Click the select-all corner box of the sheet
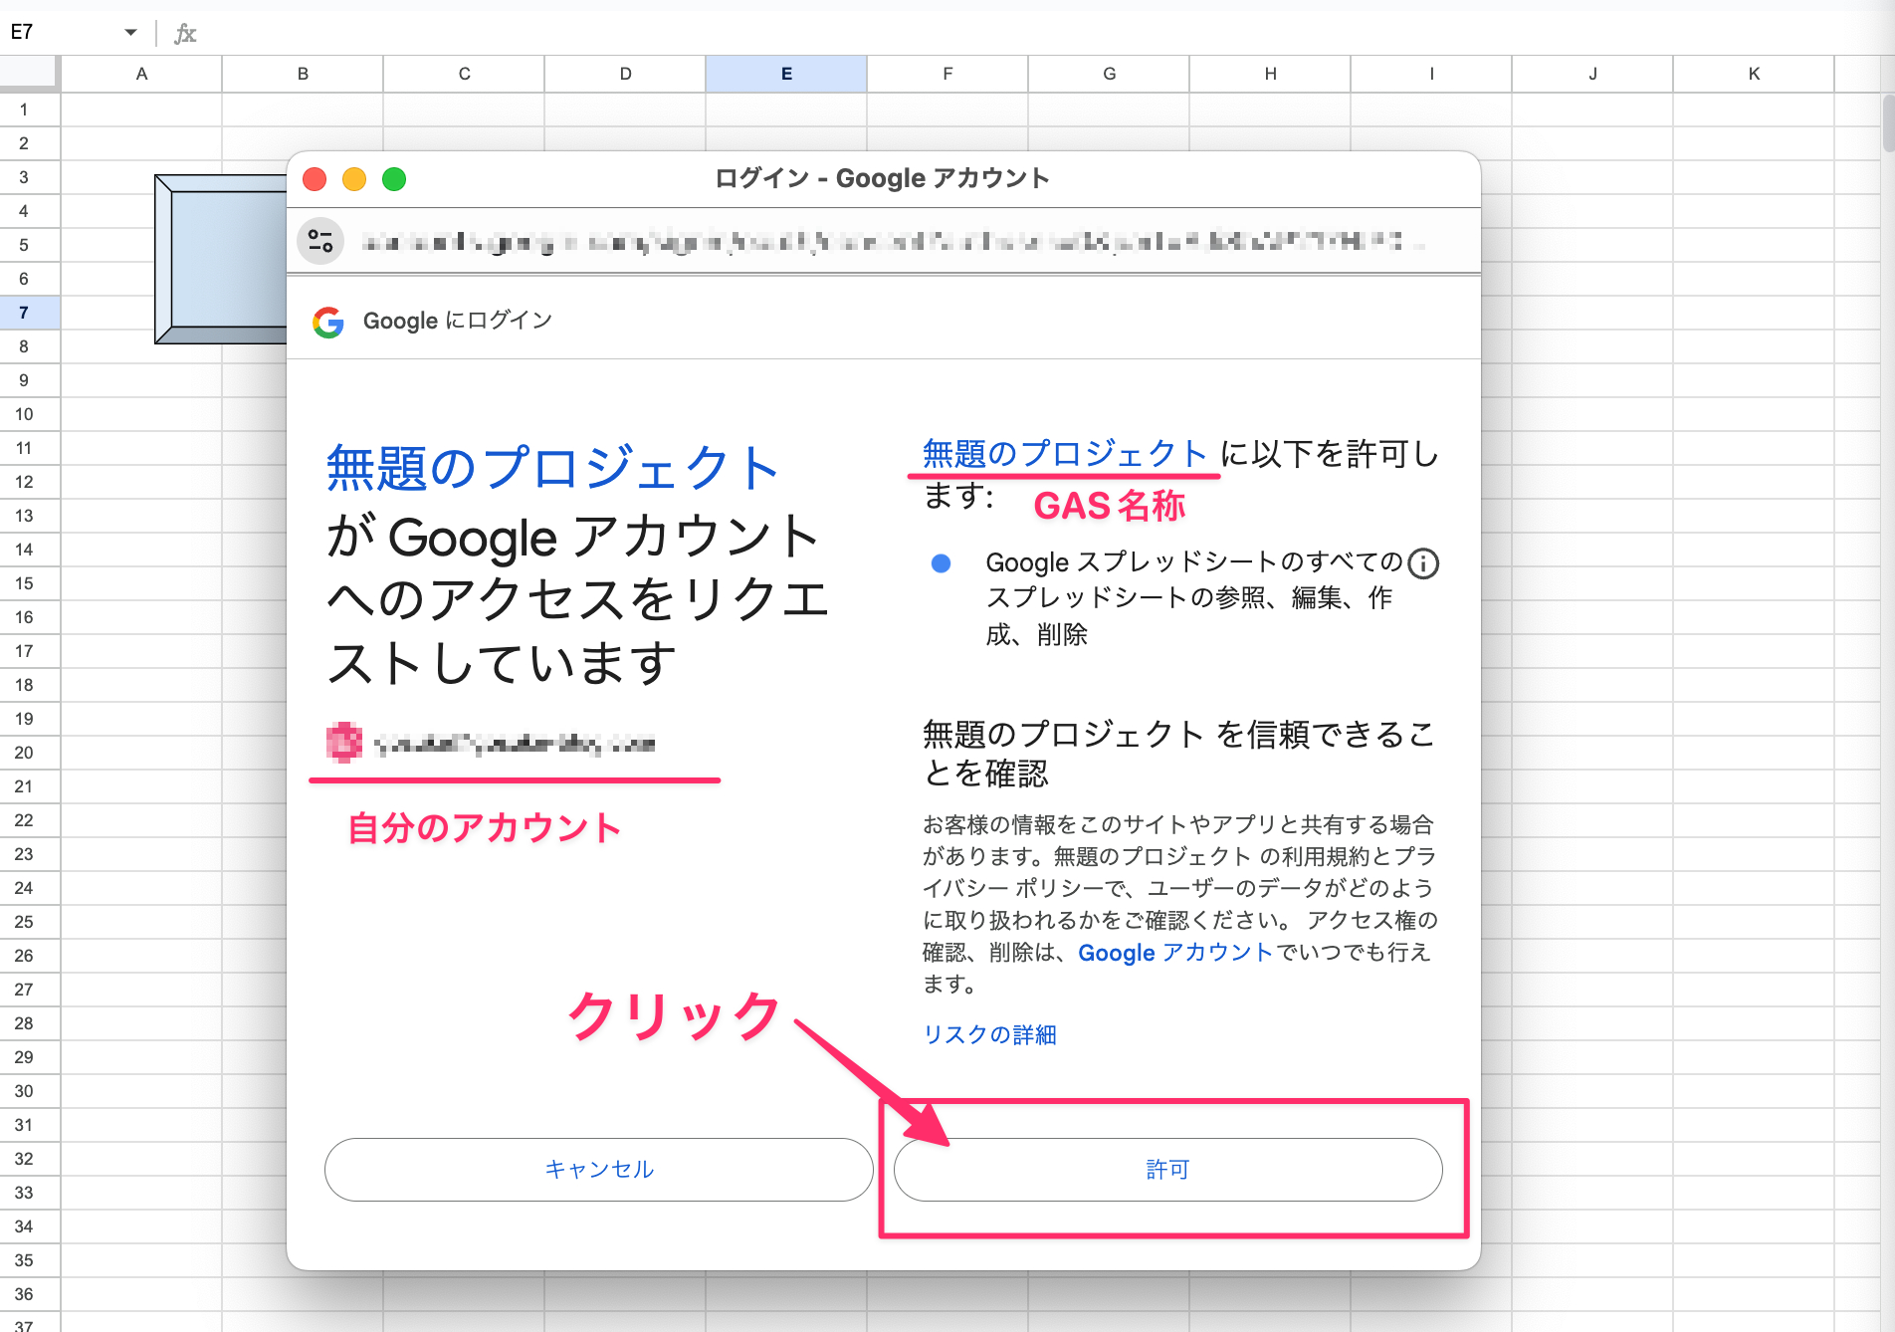The width and height of the screenshot is (1895, 1332). [x=29, y=74]
